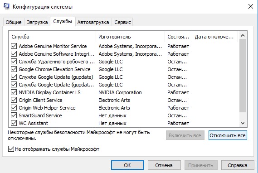Click Работает status in NVIDIA row
Viewport: 258px width, 173px height.
tap(178, 92)
